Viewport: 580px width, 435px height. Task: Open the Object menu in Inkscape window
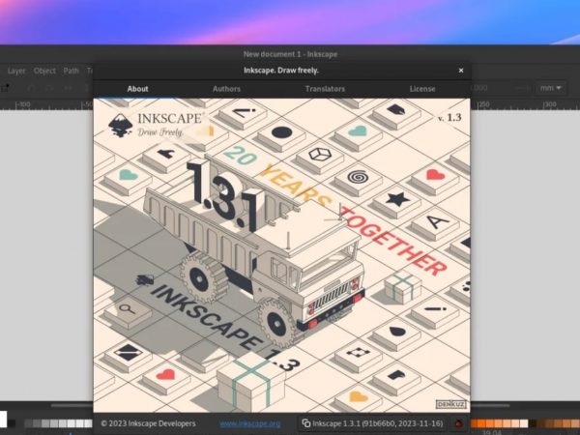coord(44,71)
